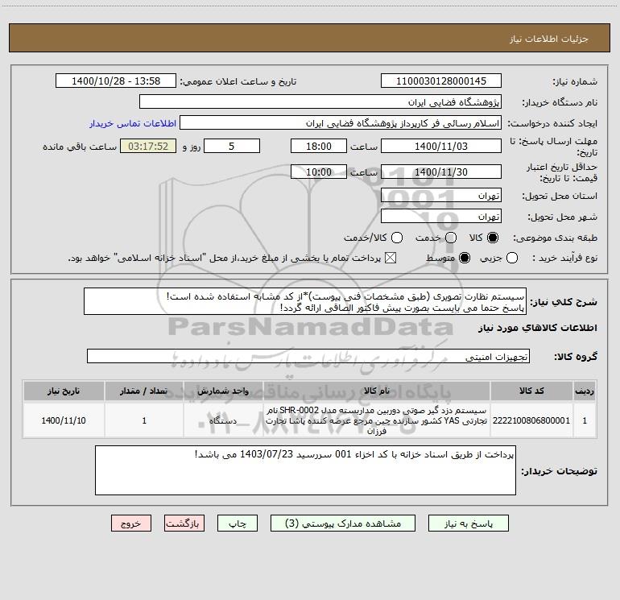Viewport: 620px width, 600px height.
Task: Click the delivery city field تهران
Action: coord(441,217)
